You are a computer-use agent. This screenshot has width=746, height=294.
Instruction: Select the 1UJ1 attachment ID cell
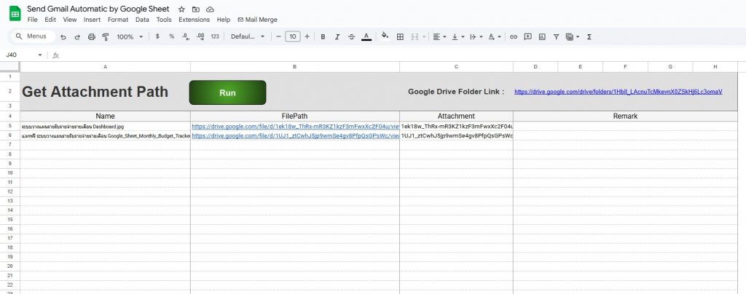click(456, 136)
